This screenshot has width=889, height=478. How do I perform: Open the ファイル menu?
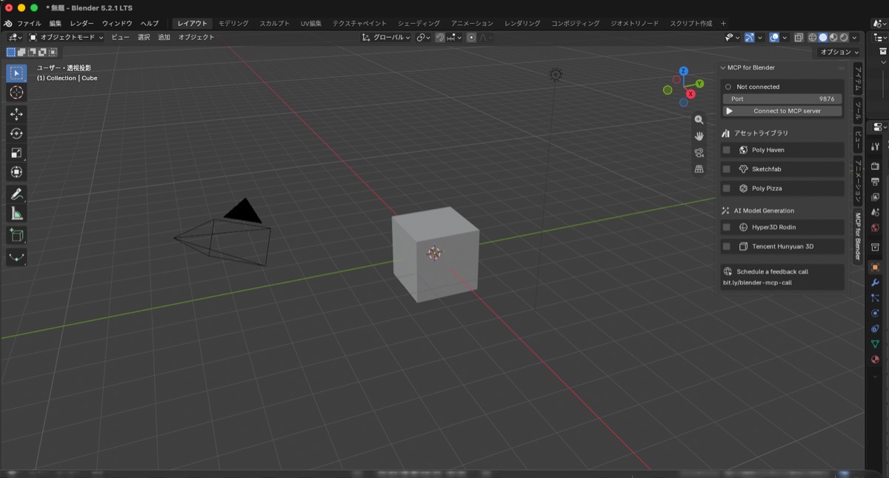tap(29, 23)
